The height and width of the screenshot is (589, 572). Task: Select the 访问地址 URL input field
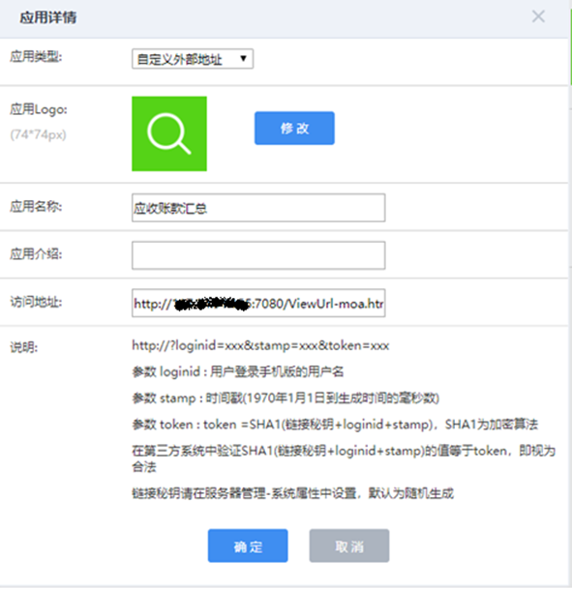point(258,303)
